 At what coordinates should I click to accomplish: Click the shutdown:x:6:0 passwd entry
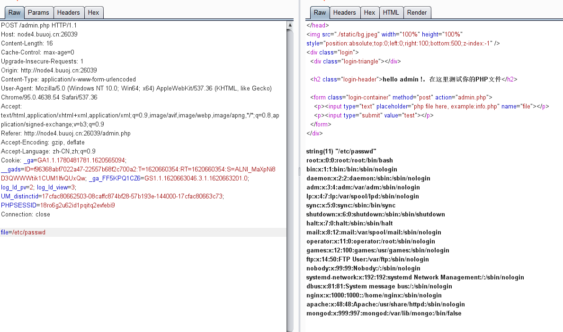[375, 214]
